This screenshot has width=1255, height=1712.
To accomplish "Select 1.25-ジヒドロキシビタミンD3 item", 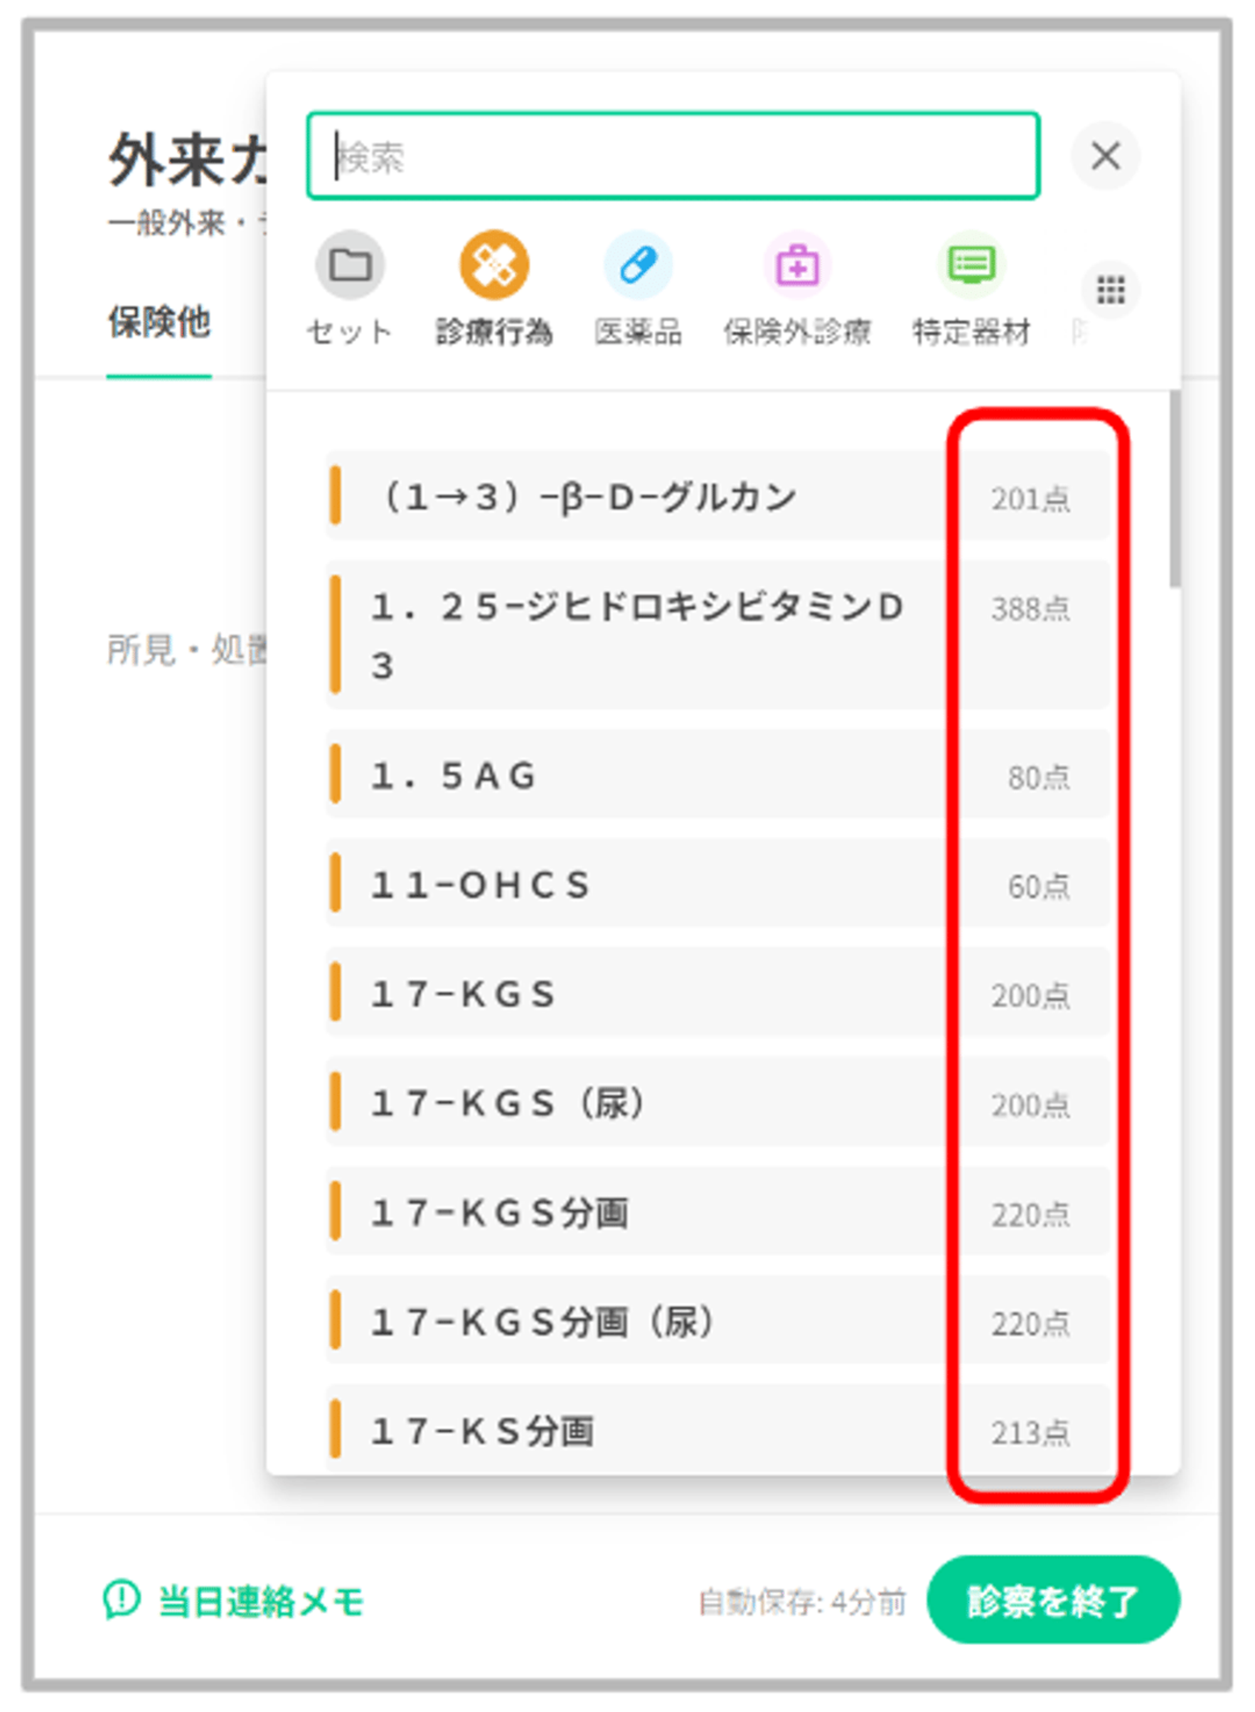I will (637, 634).
